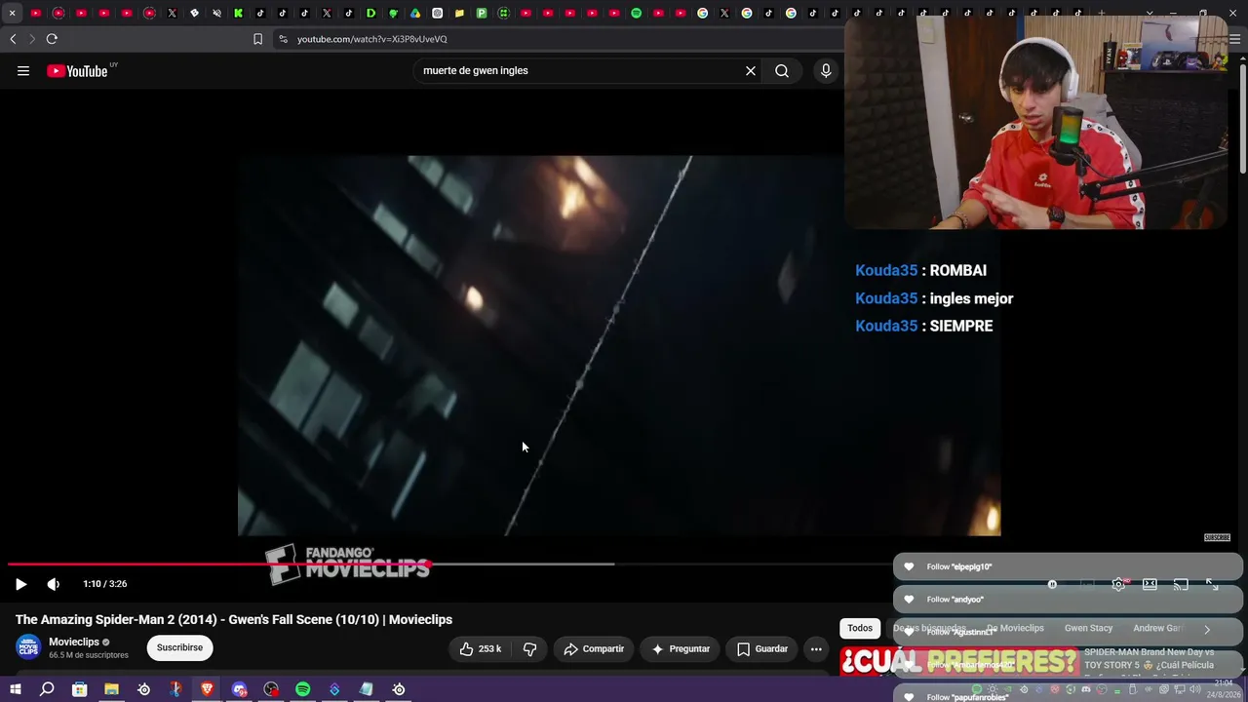
Task: Select the Gwen Stacy filter chip
Action: 1088,628
